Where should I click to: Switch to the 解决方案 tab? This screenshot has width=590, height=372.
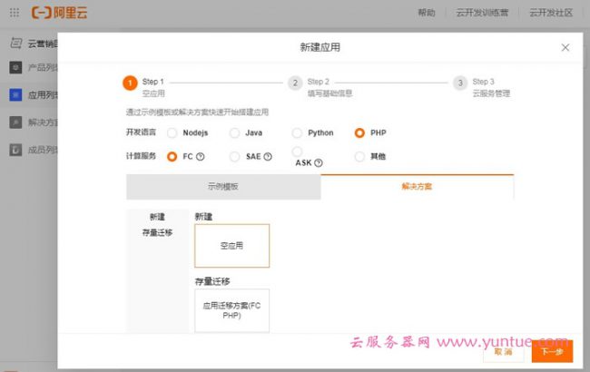pyautogui.click(x=417, y=186)
